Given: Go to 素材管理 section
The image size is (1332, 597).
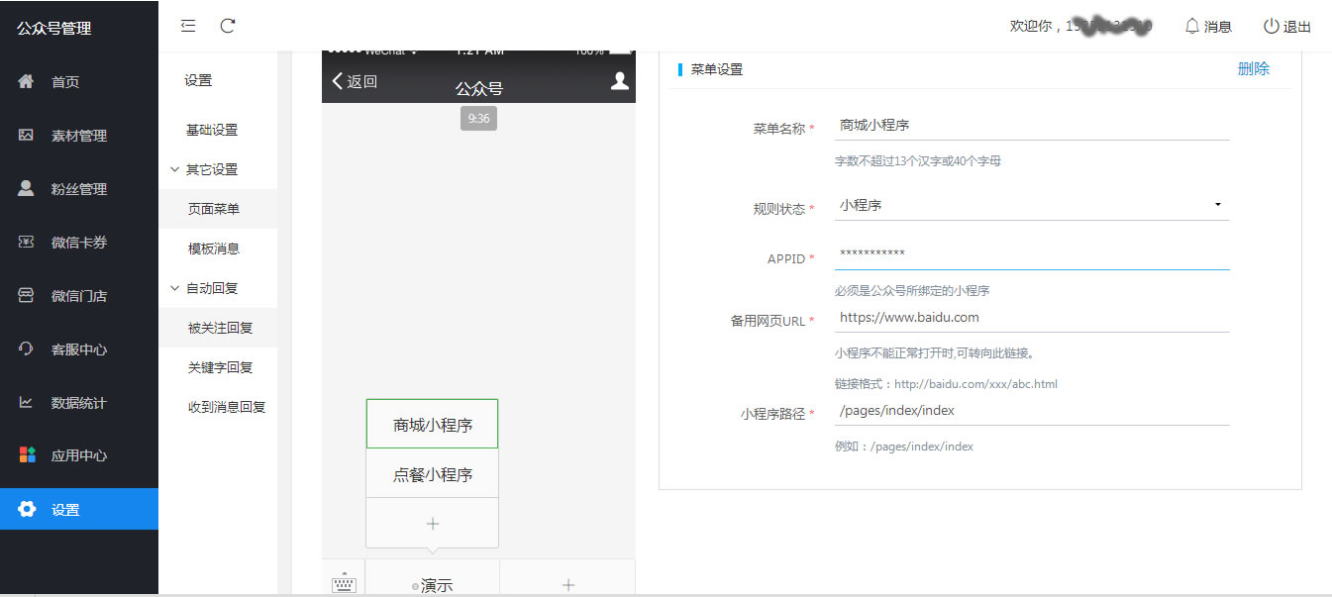Looking at the screenshot, I should pos(79,136).
